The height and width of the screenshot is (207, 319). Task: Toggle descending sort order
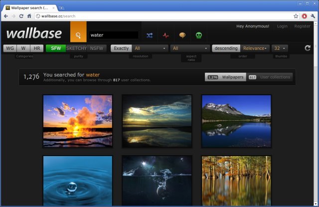[x=226, y=48]
